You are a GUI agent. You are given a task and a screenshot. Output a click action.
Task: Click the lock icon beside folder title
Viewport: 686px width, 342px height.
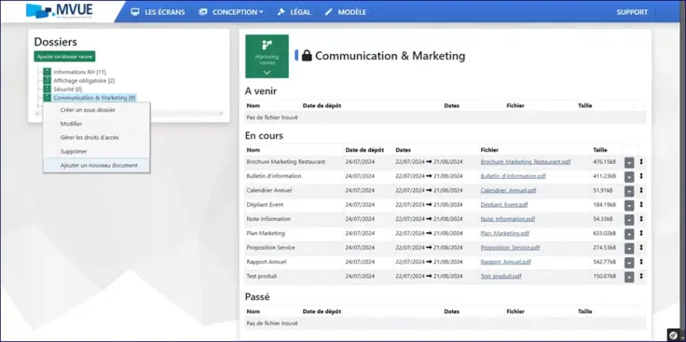[x=307, y=56]
